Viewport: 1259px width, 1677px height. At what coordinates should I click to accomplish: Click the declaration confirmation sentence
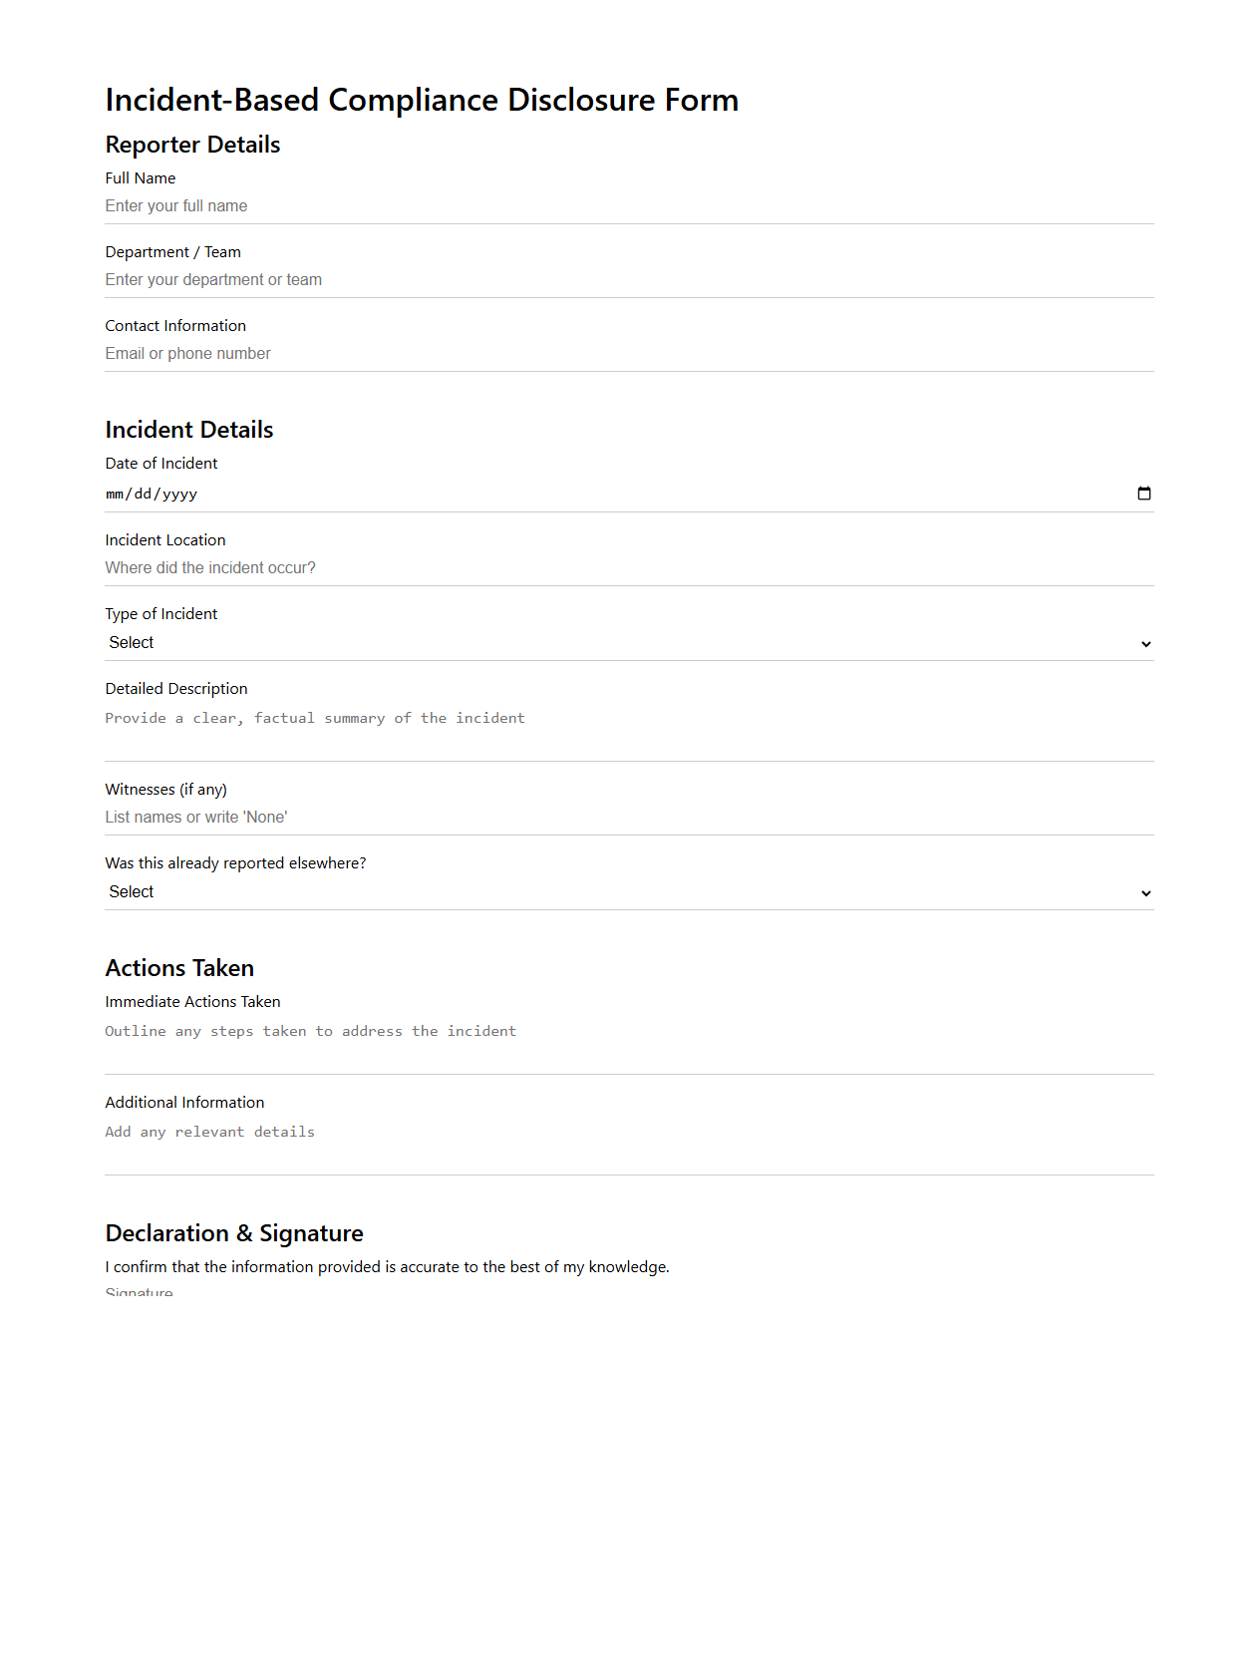(x=387, y=1267)
